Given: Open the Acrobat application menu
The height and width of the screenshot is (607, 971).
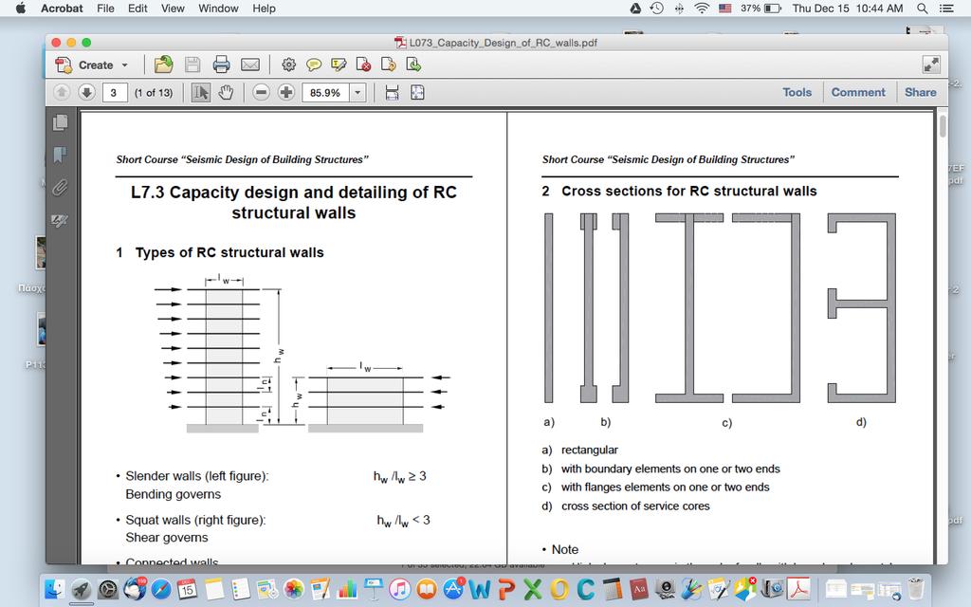Looking at the screenshot, I should point(62,9).
